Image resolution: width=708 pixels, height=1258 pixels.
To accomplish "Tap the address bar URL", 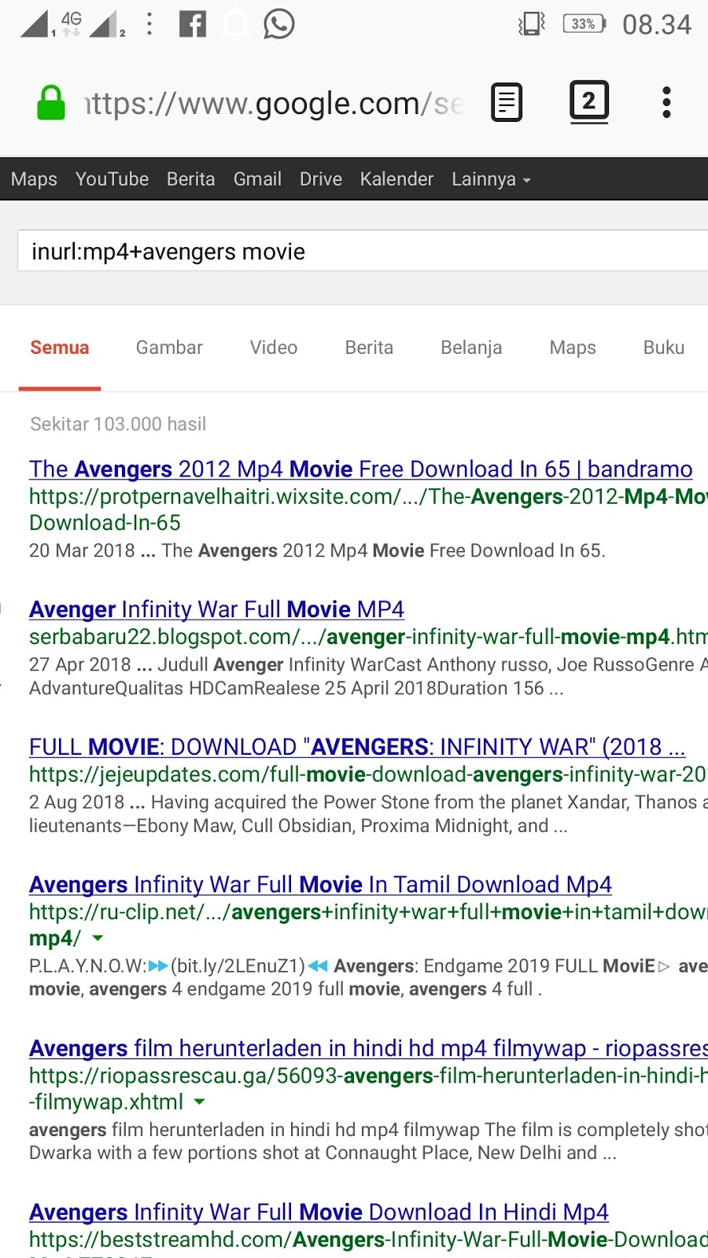I will (x=274, y=104).
